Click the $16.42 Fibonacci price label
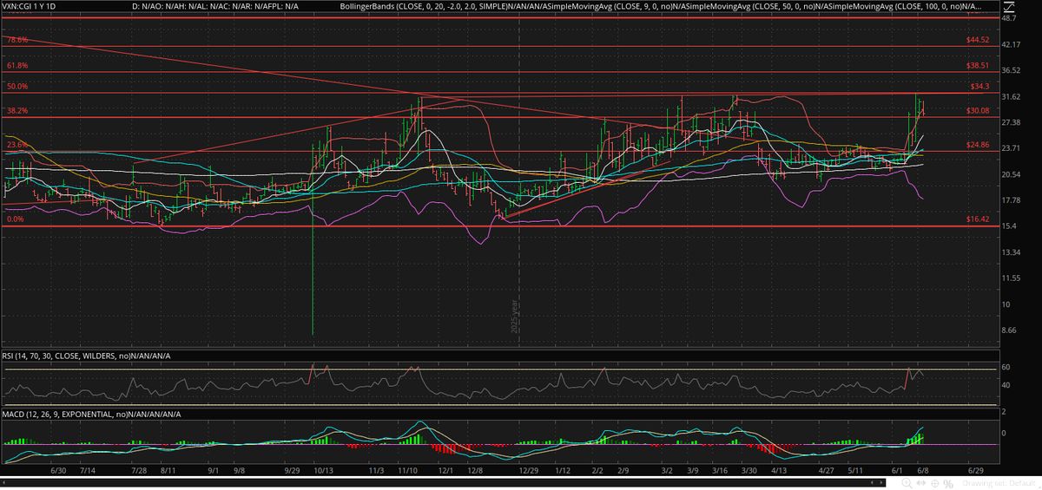This screenshot has width=1042, height=490. click(978, 220)
